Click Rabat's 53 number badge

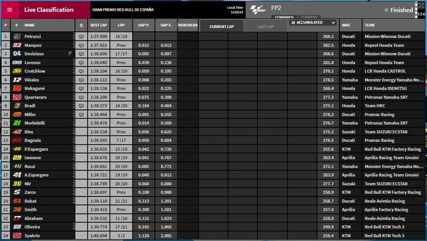[x=17, y=201]
